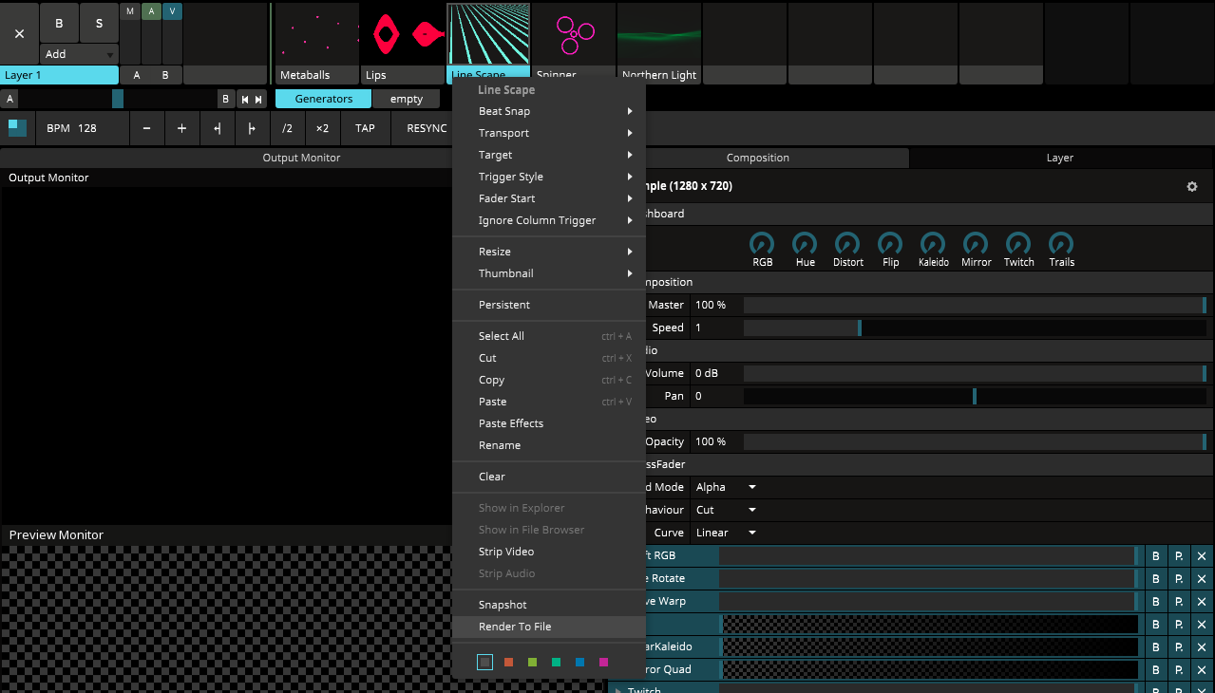Expand the Transport submenu
1215x693 pixels.
549,133
